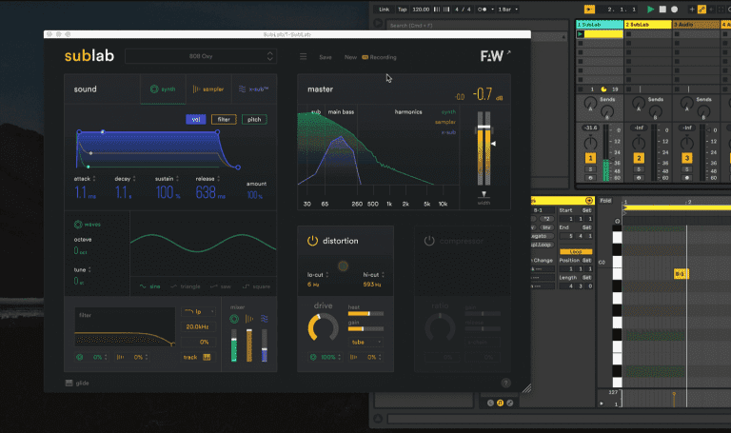The width and height of the screenshot is (731, 433).
Task: Click distortion lo-cut stepper arrows
Action: point(326,275)
